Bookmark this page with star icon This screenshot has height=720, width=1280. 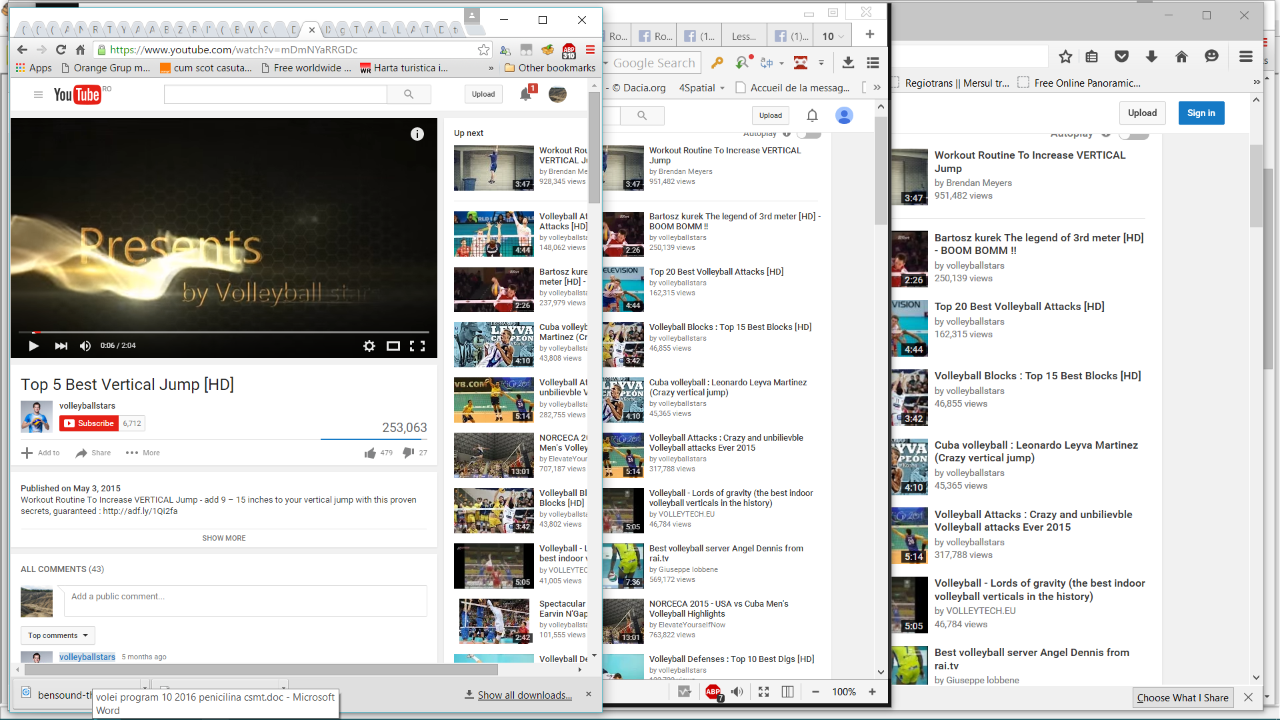click(x=484, y=50)
